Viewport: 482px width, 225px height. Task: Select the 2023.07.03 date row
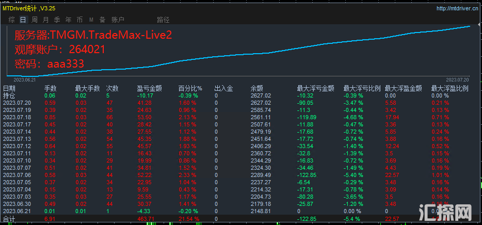241,197
